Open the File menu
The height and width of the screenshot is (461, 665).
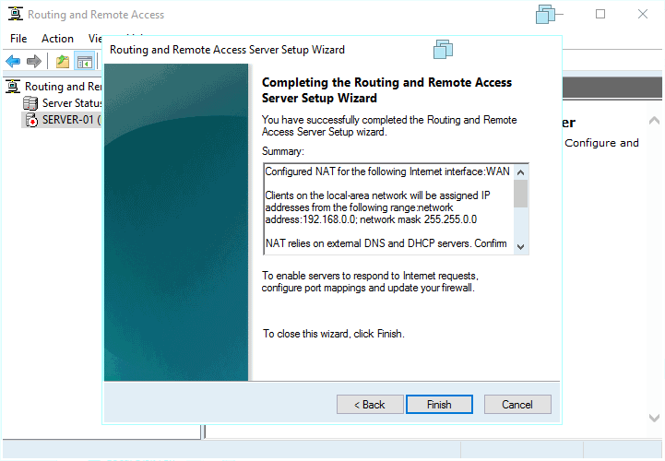(x=18, y=39)
